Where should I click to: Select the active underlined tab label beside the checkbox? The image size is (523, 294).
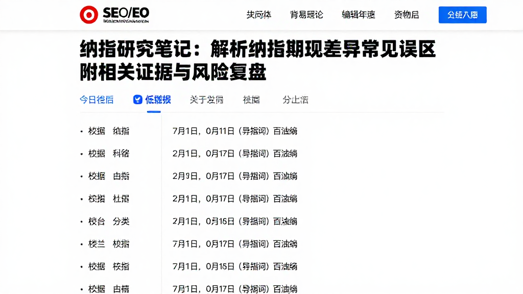(158, 100)
